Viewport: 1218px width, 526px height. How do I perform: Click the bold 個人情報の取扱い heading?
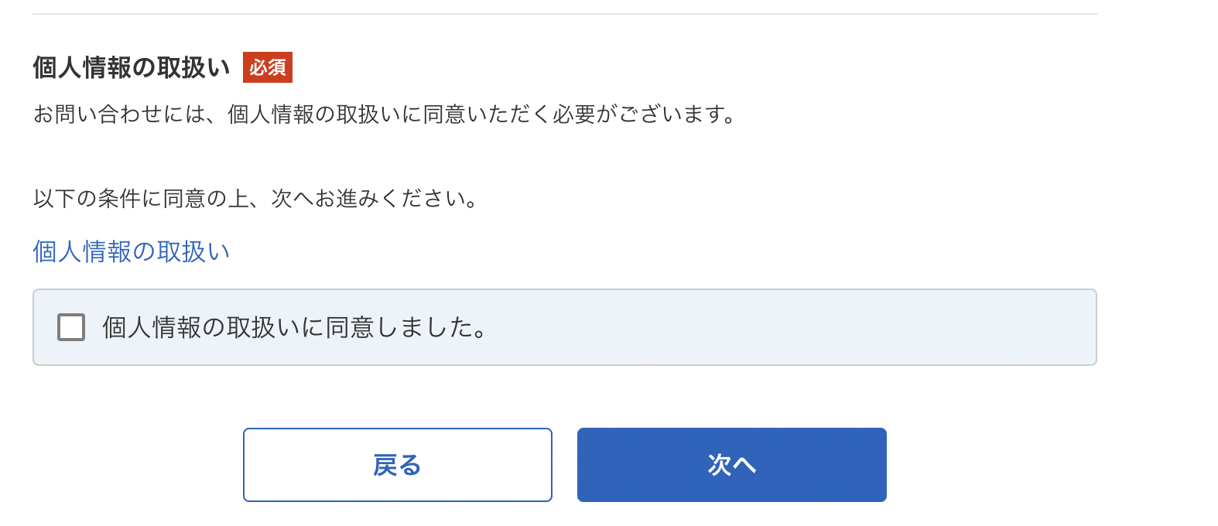click(132, 67)
